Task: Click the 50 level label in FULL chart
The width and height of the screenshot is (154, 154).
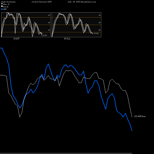Action: (x=99, y=22)
